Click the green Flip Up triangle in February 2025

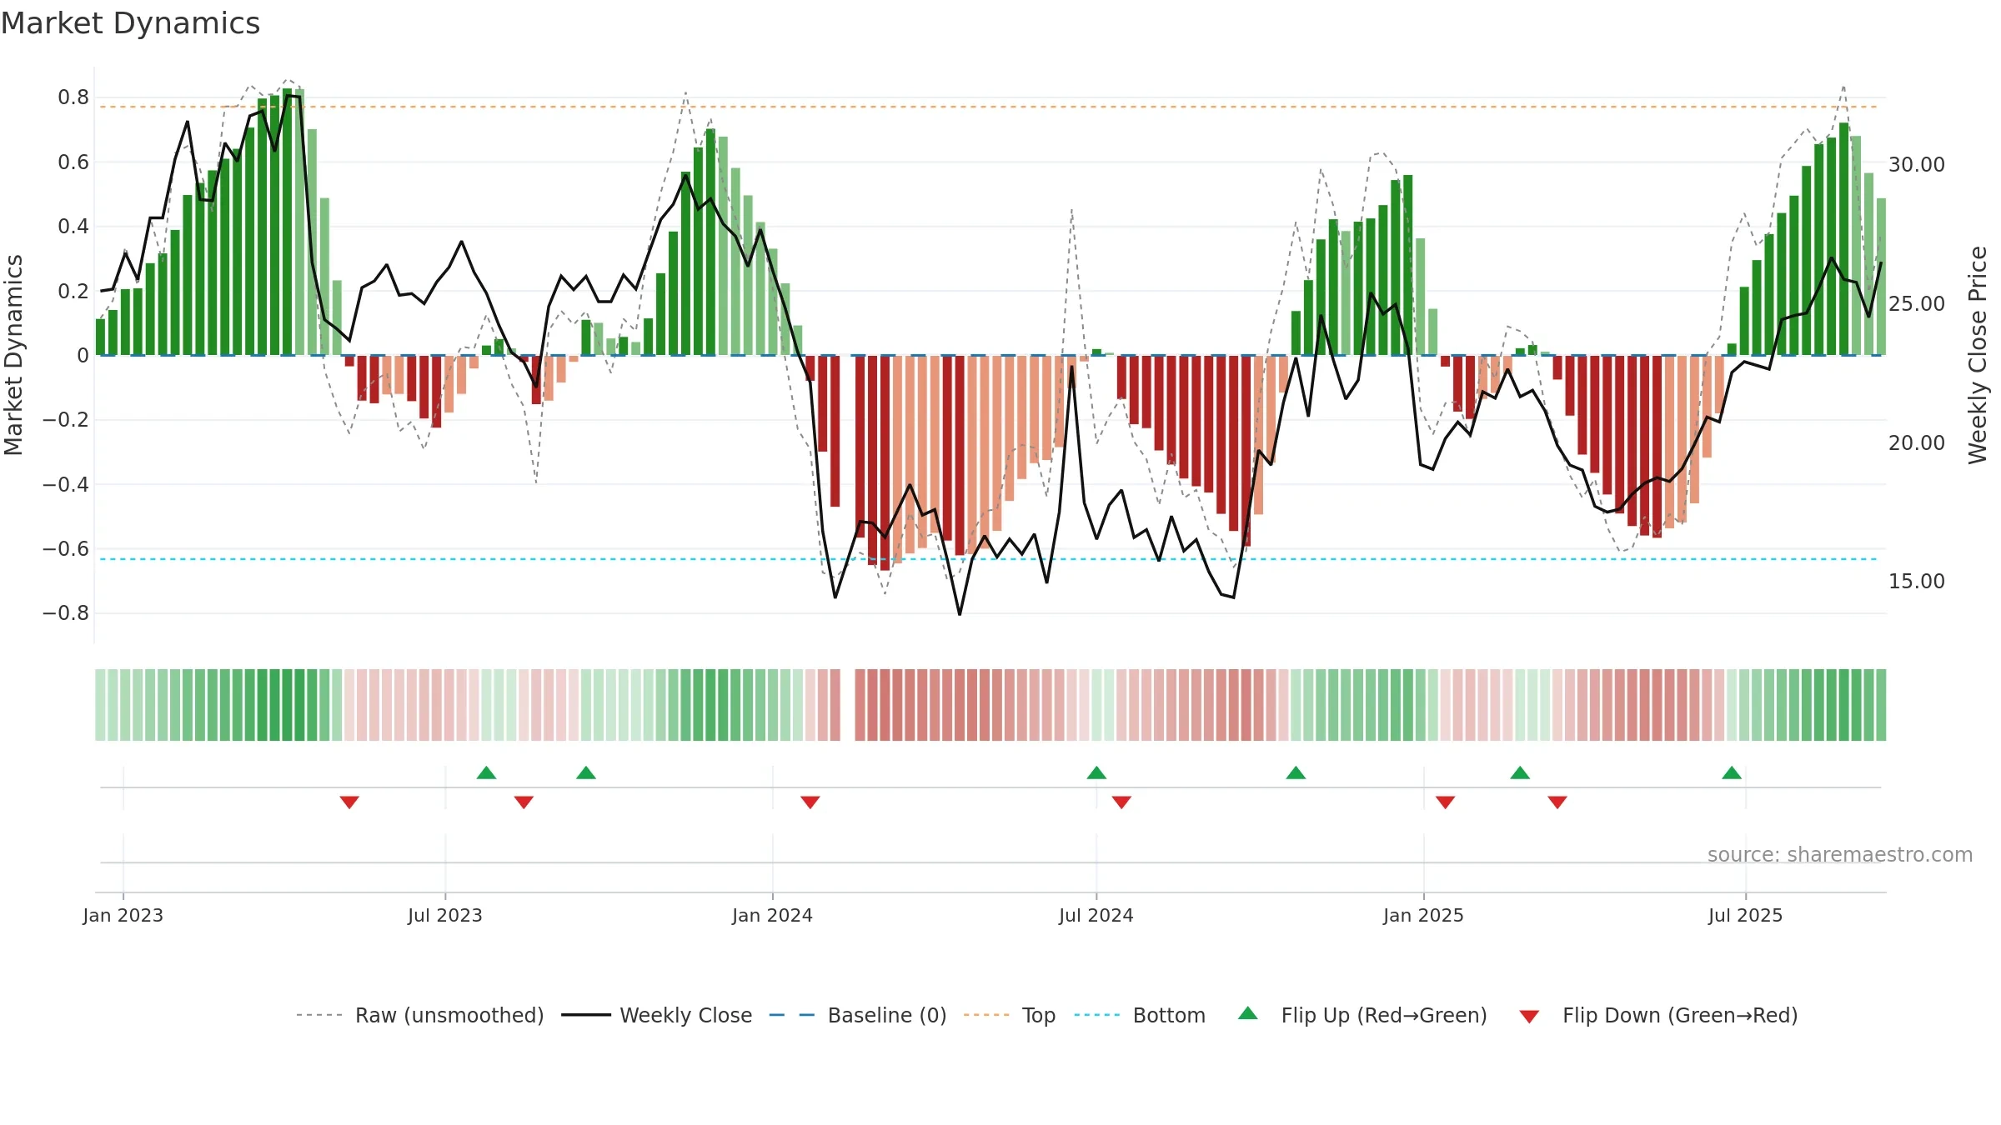(x=1520, y=772)
